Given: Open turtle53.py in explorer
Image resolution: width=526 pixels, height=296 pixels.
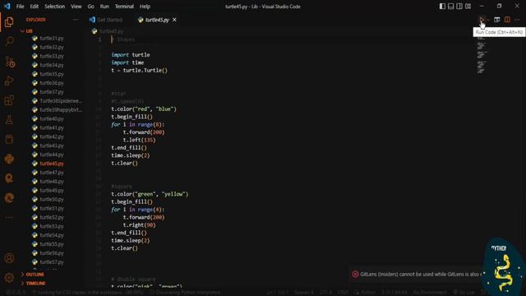Looking at the screenshot, I should [x=52, y=226].
